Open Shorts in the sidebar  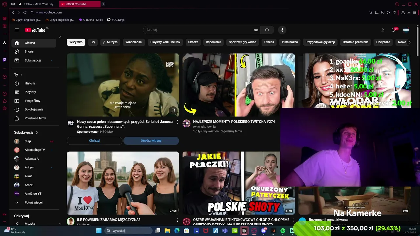(34, 51)
